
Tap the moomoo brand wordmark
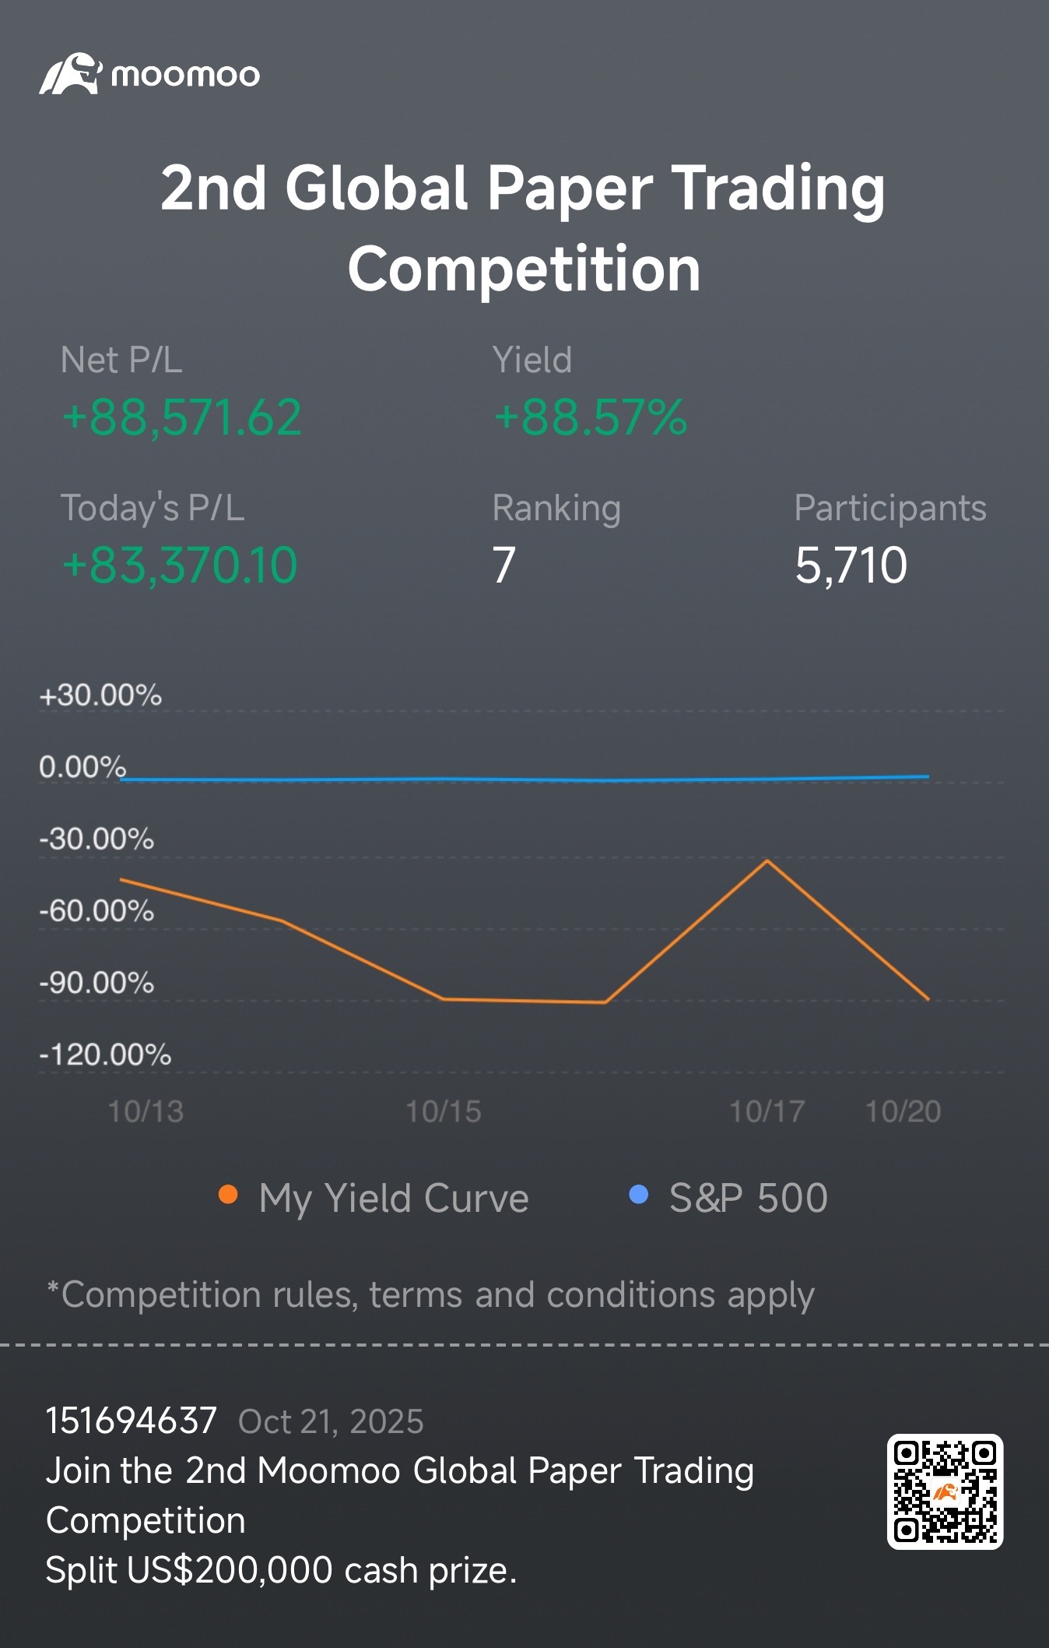coord(185,76)
